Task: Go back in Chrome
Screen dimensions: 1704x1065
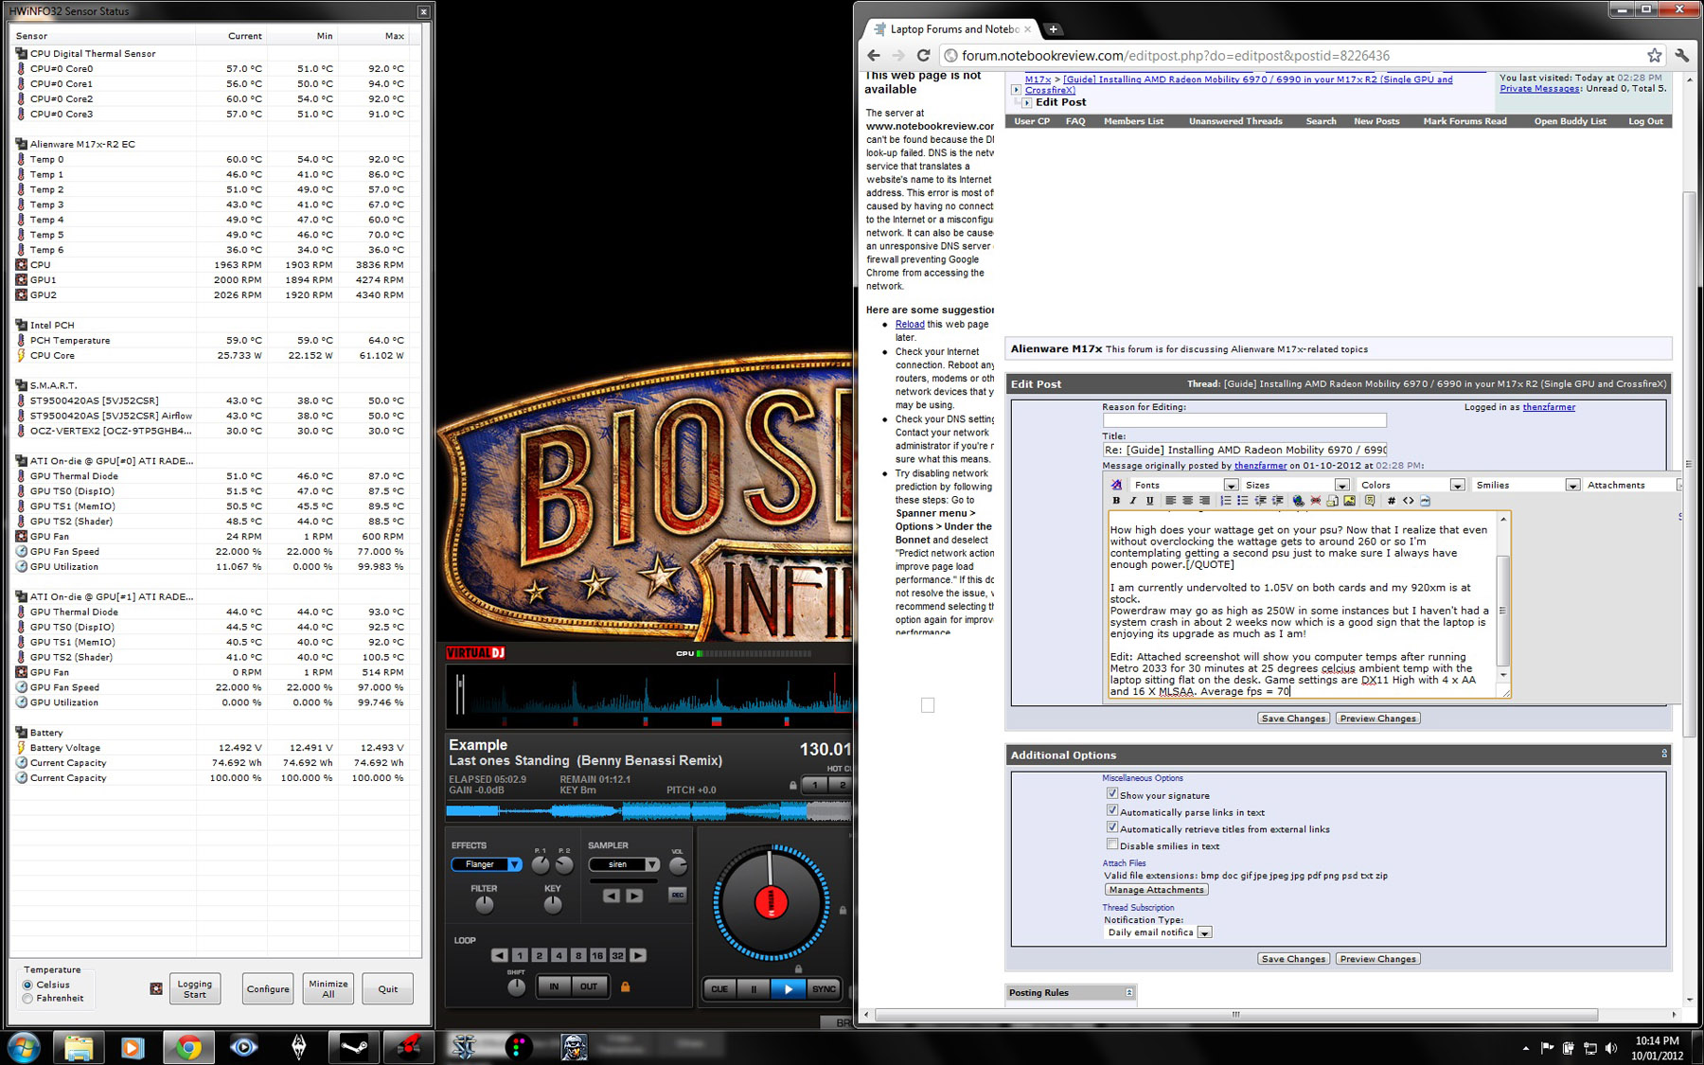Action: click(874, 56)
